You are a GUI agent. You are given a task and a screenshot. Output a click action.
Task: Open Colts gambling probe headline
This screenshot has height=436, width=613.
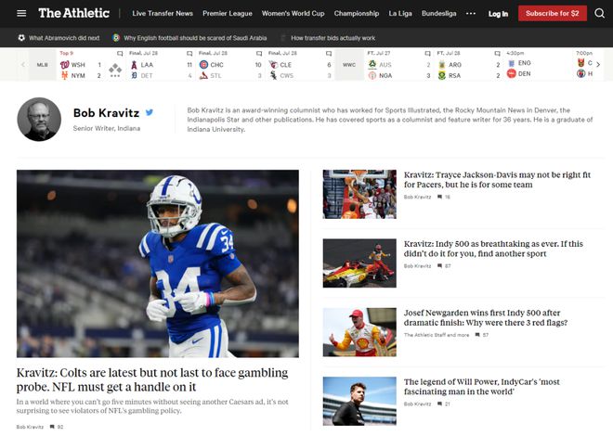point(152,379)
